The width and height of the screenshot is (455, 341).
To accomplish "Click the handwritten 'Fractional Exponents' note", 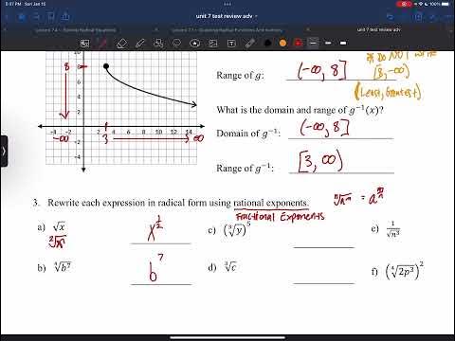I will pos(280,217).
